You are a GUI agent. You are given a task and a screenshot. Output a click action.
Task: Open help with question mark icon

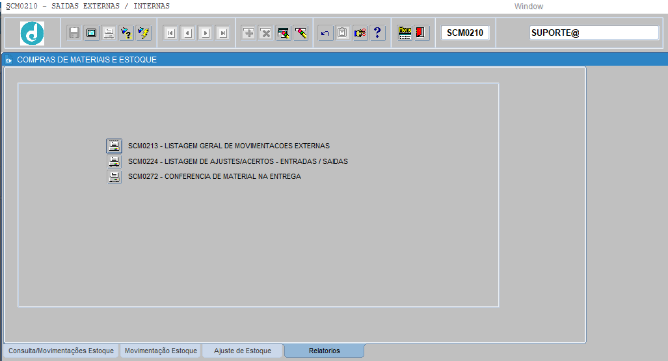click(378, 33)
